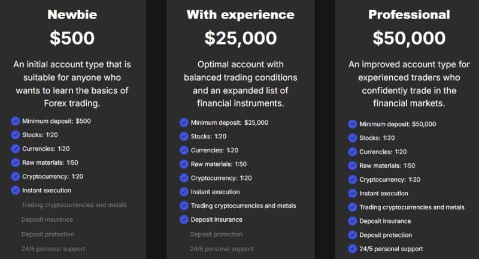This screenshot has height=259, width=479.
Task: Click checkmark beside With experience Deposit insurance
Action: [184, 219]
